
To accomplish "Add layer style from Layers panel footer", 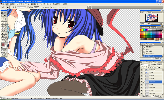I will pyautogui.click(x=144, y=96).
